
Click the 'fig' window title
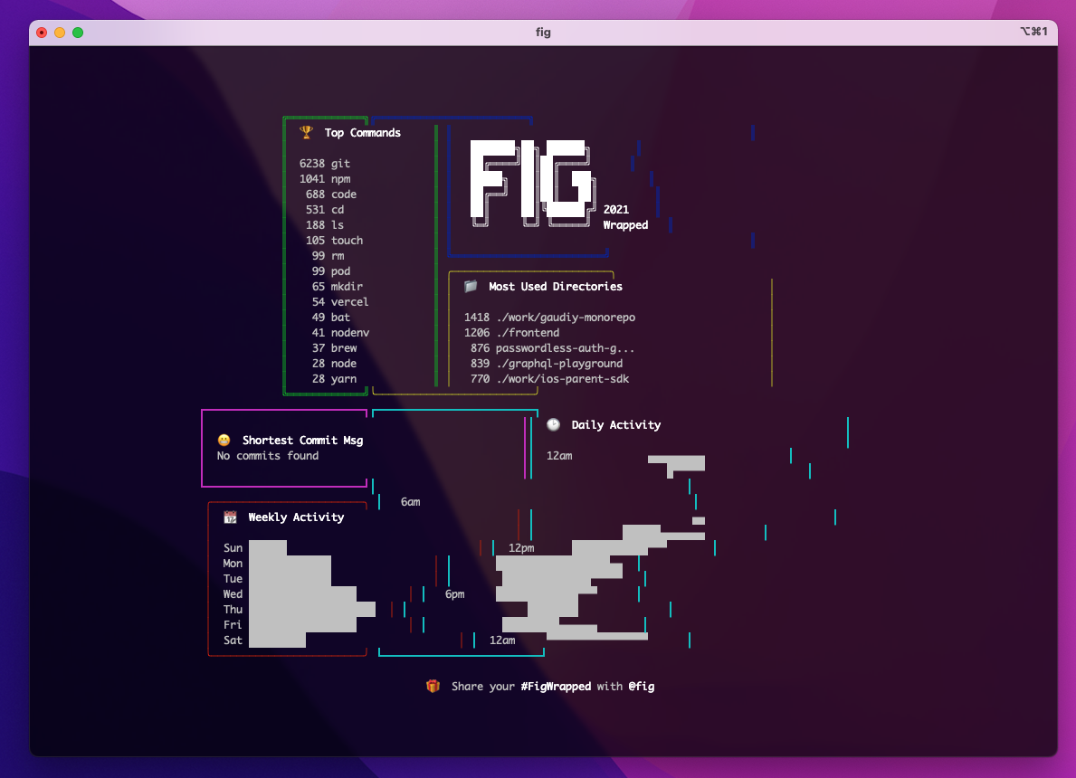543,33
